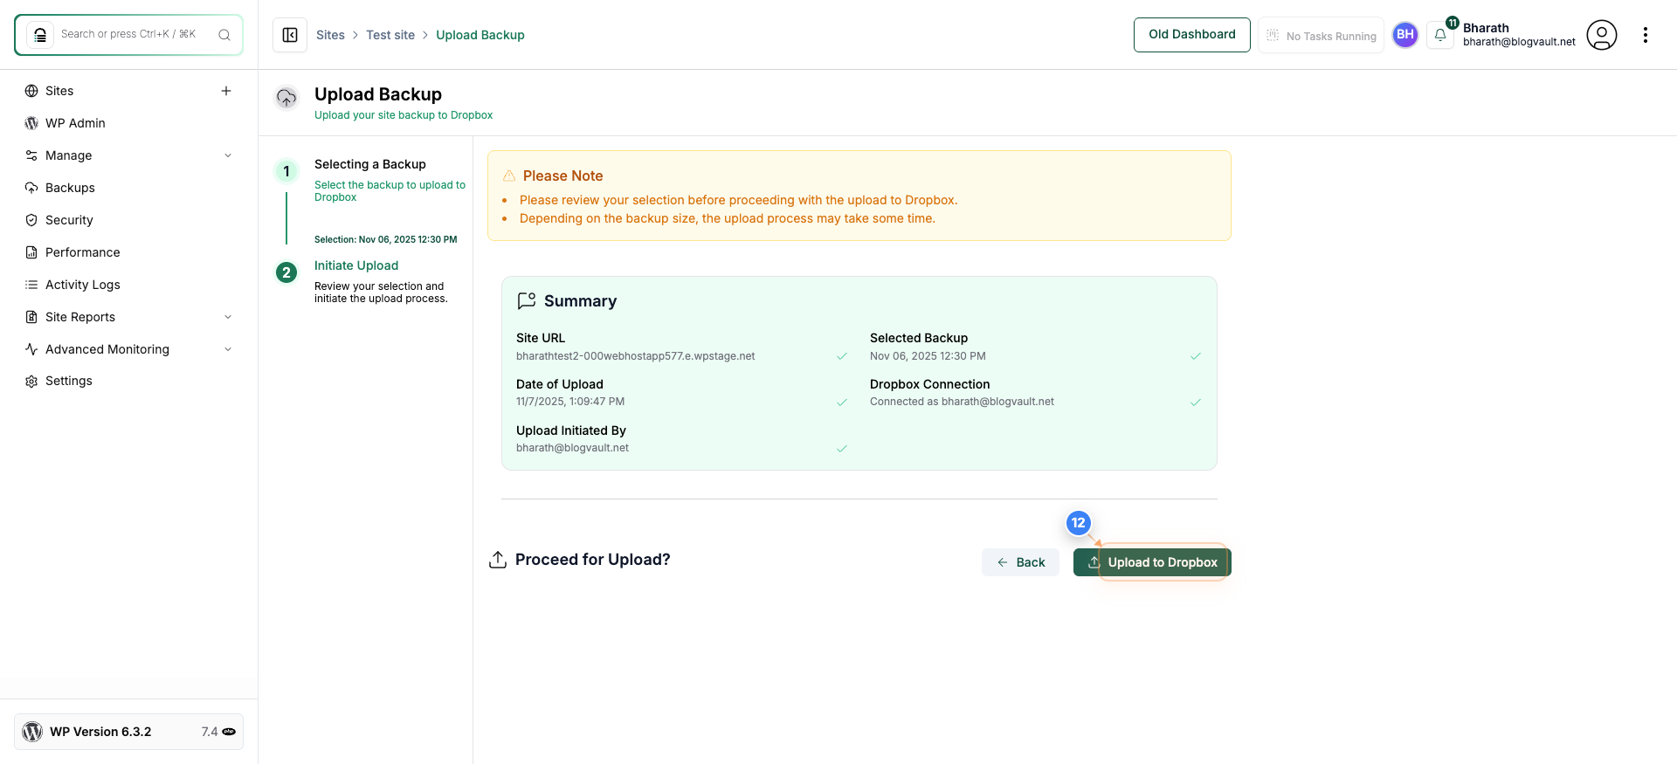Click the No Tasks Running indicator
Screen dimensions: 1677x764
pos(1321,36)
